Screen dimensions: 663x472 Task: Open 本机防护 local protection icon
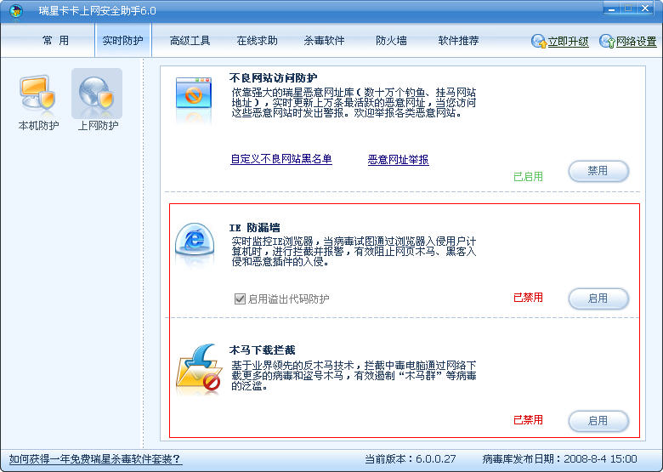tap(38, 94)
